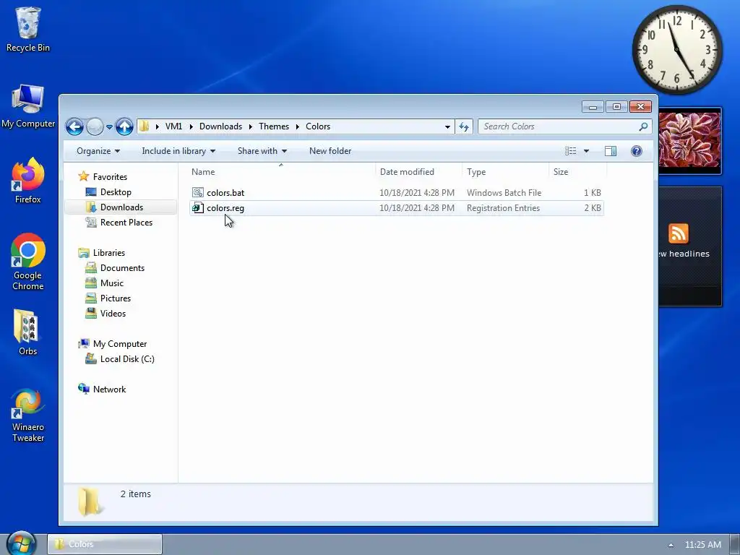Expand arrow after VM1 in address bar

click(191, 126)
